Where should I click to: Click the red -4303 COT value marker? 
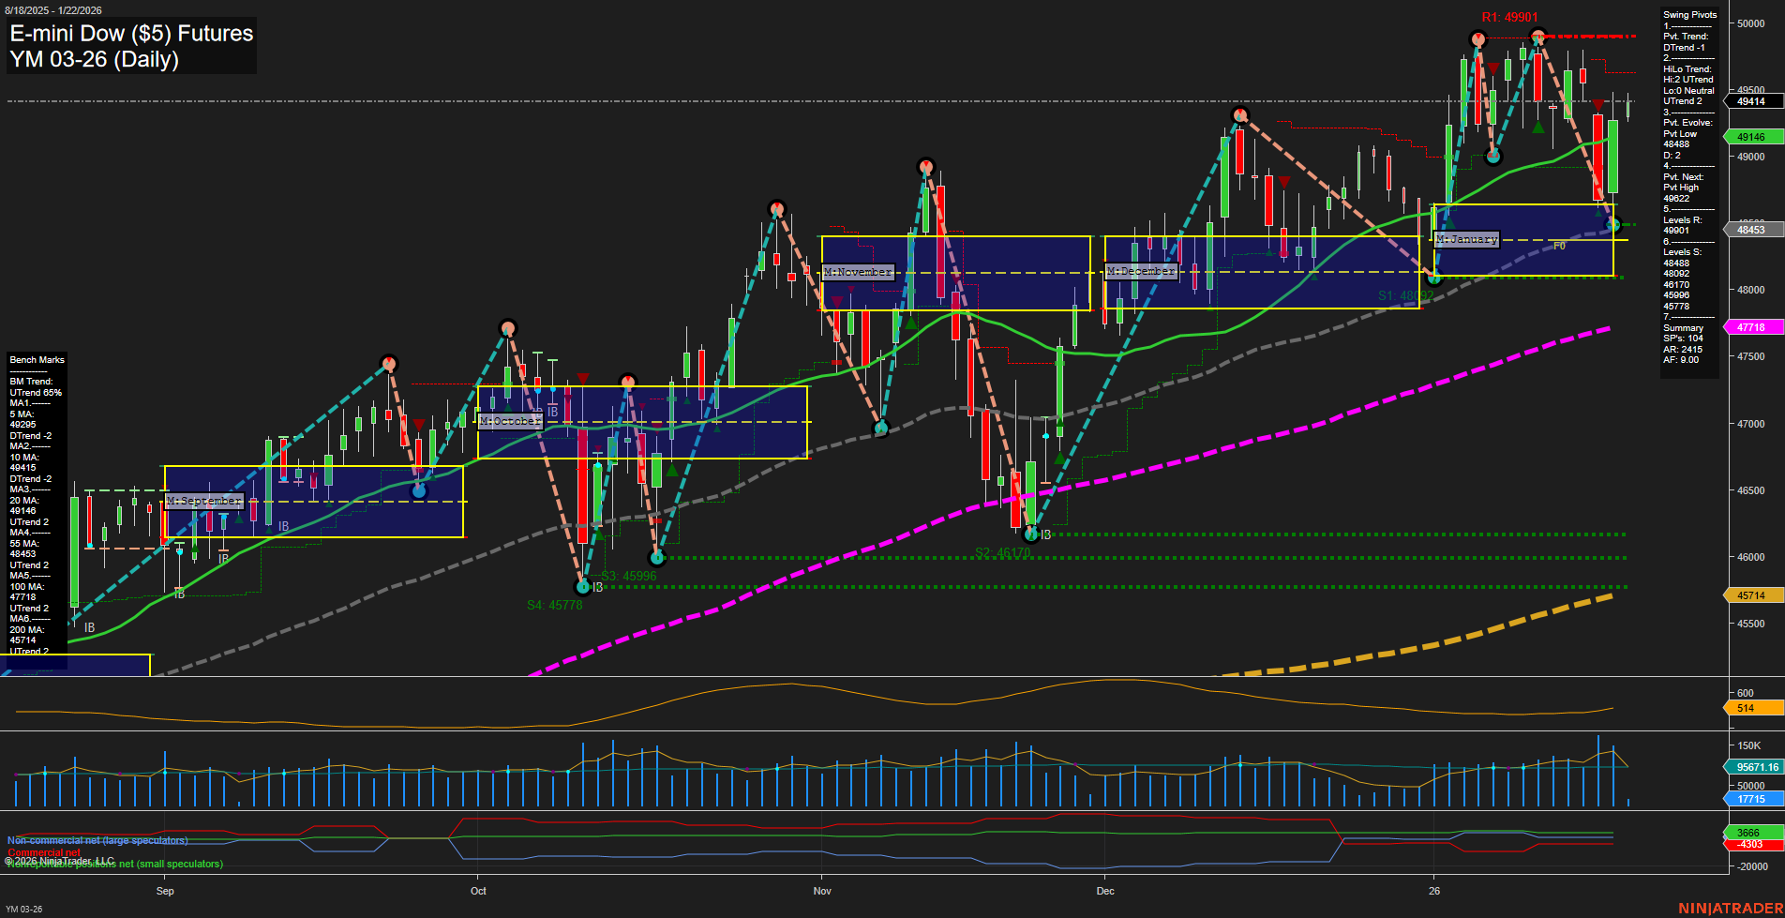(1749, 843)
